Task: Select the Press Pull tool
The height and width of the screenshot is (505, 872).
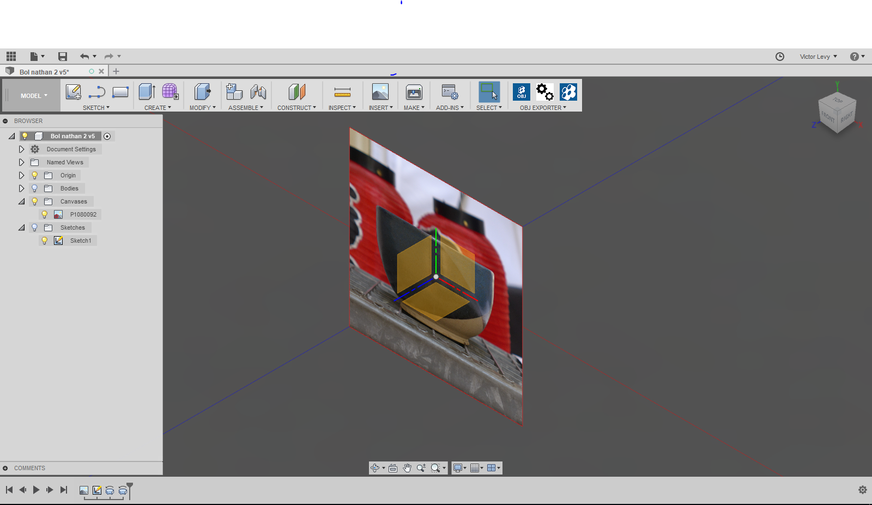Action: click(202, 92)
